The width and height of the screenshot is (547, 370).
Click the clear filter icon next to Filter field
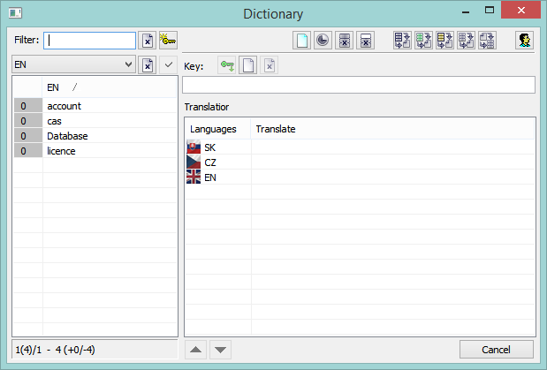pos(148,41)
